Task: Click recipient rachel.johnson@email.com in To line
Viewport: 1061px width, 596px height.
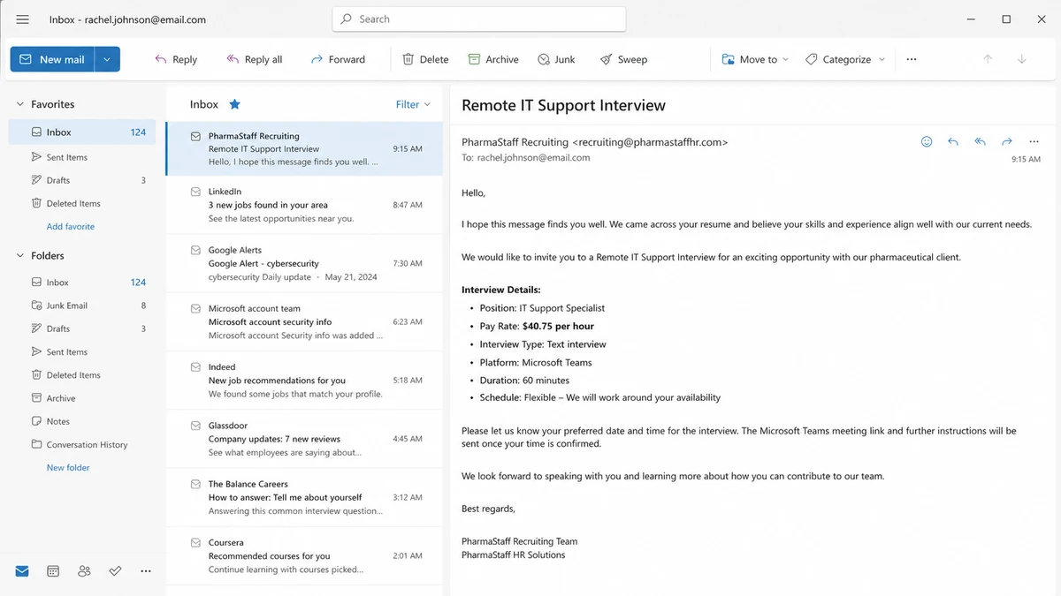Action: (533, 158)
